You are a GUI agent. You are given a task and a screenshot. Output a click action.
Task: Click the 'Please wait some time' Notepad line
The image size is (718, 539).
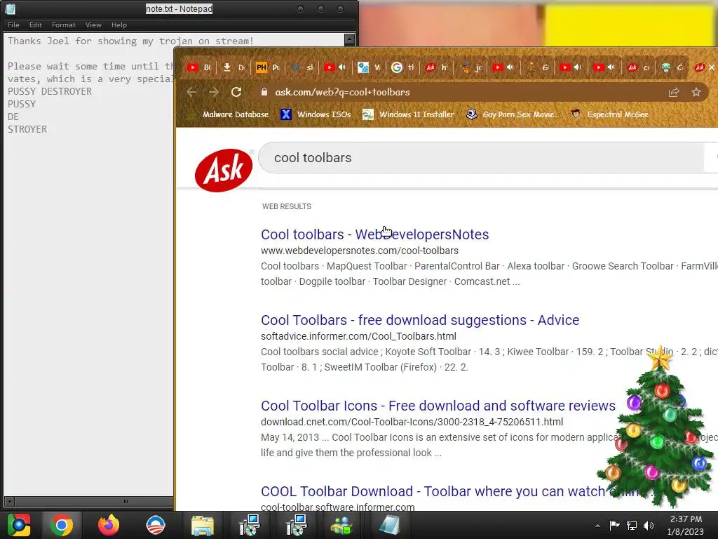tap(90, 66)
